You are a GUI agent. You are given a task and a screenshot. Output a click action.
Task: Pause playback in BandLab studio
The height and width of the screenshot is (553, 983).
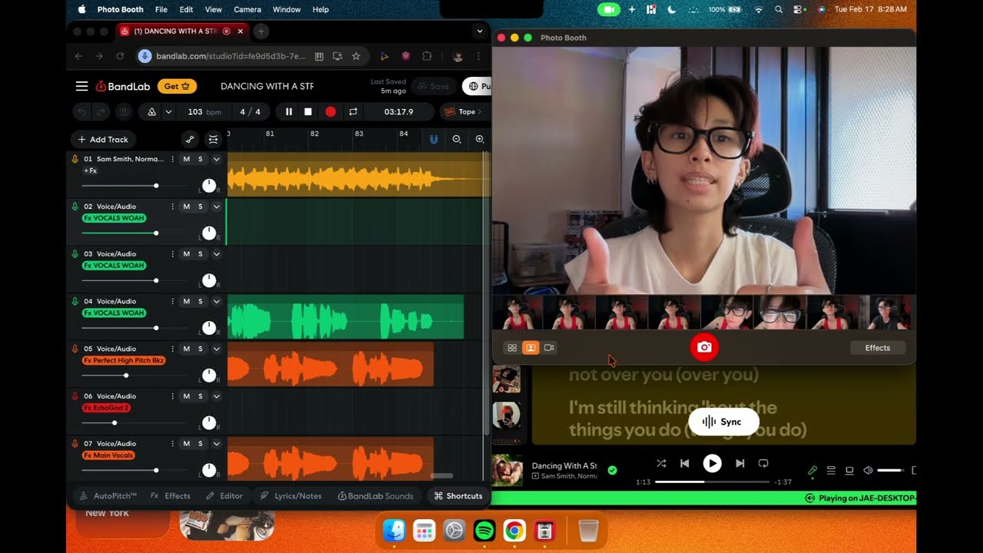click(x=289, y=112)
